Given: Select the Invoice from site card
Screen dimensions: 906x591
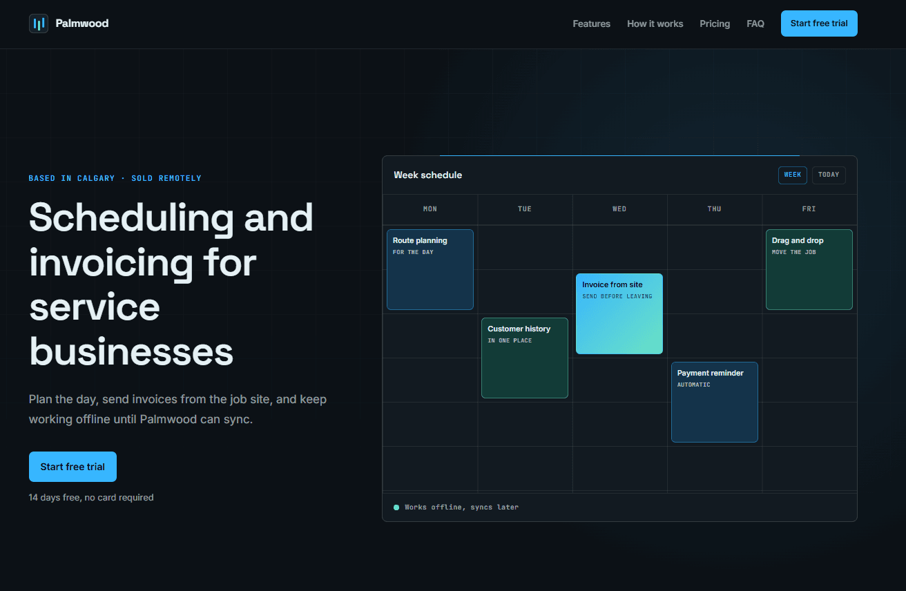Looking at the screenshot, I should click(x=619, y=313).
